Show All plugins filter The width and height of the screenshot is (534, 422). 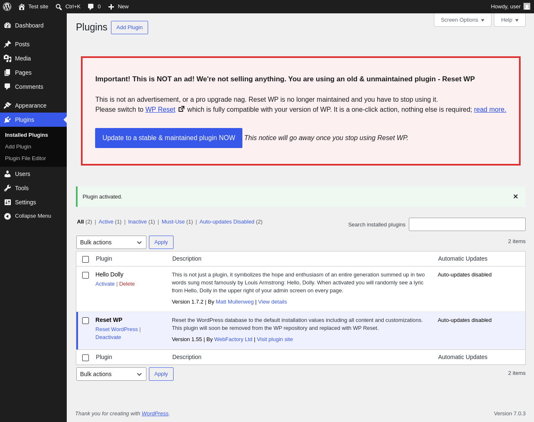[x=81, y=222]
